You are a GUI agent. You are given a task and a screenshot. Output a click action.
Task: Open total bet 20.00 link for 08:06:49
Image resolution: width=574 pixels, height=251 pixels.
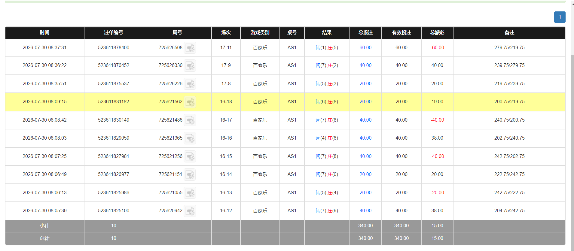pos(365,174)
